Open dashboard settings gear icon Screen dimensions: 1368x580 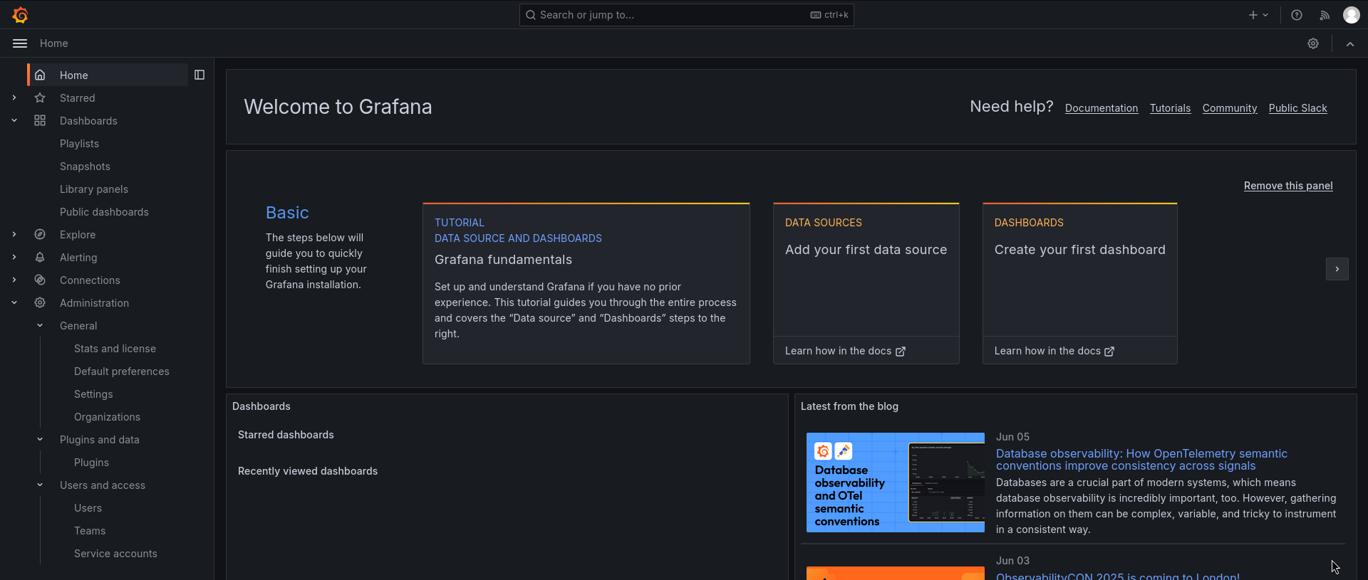[1313, 43]
